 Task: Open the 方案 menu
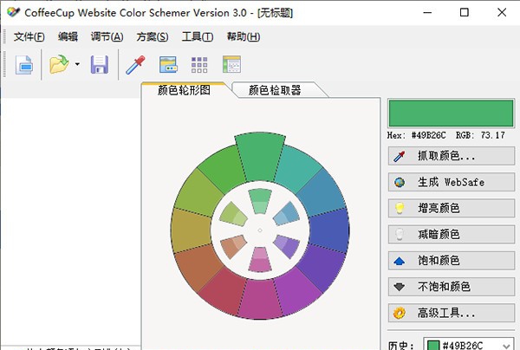tap(153, 36)
